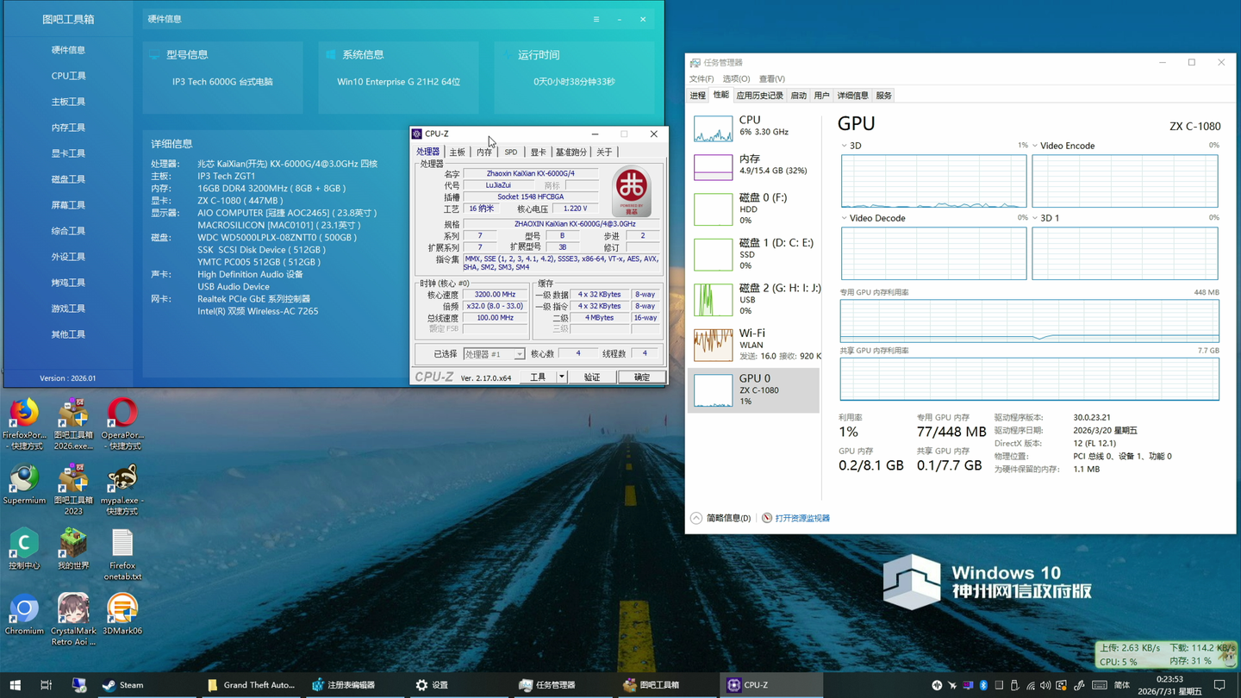Open the OperaPortable desktop shortcut
The height and width of the screenshot is (698, 1241).
(122, 424)
